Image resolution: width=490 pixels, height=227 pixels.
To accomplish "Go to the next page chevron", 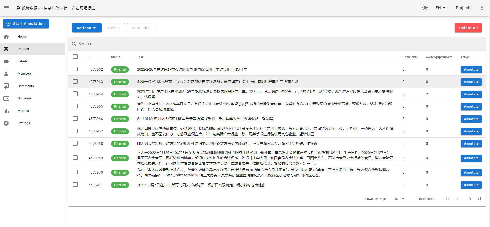I will [x=470, y=199].
